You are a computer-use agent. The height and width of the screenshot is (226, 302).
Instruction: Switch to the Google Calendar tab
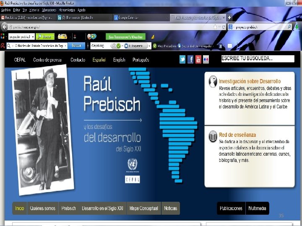(x=141, y=18)
